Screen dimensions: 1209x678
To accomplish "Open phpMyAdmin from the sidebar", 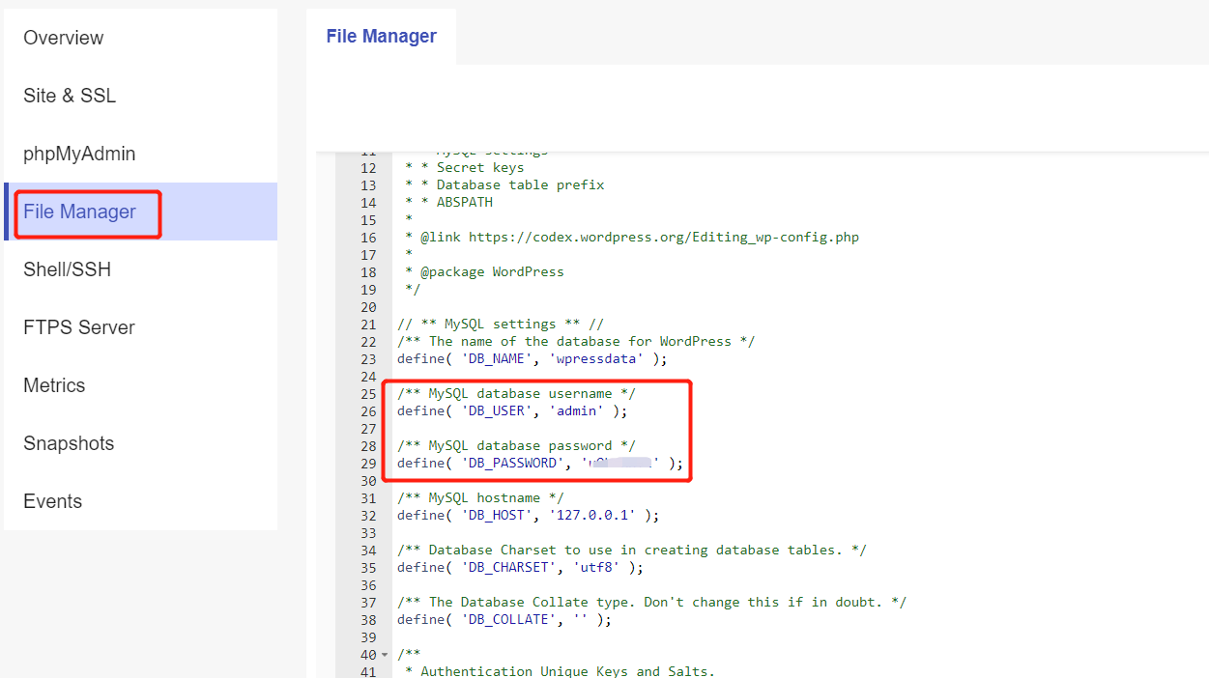I will pos(140,154).
